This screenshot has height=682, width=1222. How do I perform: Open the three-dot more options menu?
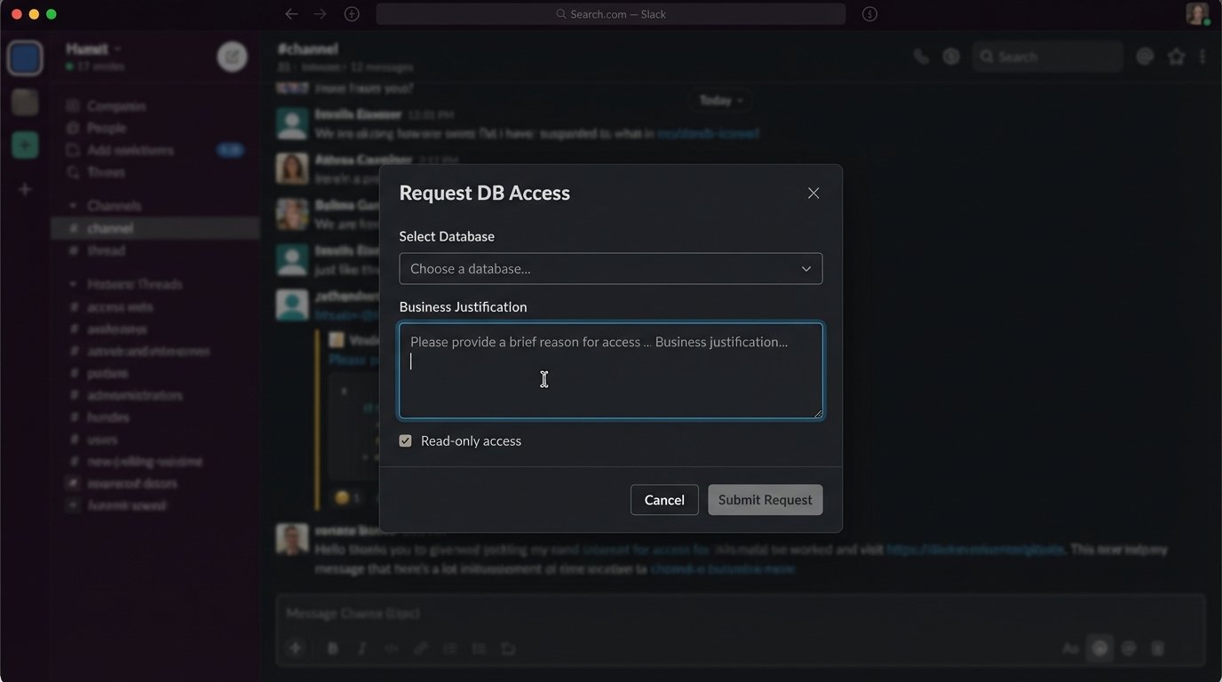click(1204, 55)
